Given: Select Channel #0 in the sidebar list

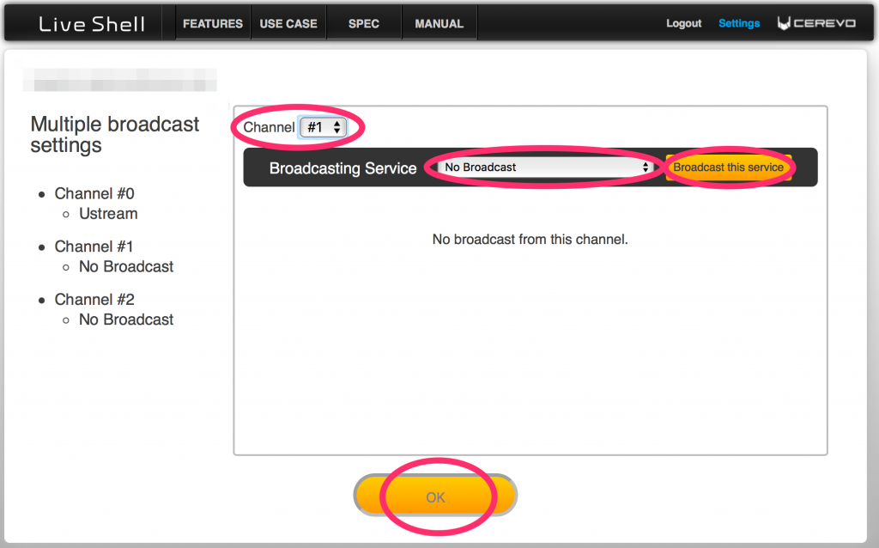Looking at the screenshot, I should point(94,194).
